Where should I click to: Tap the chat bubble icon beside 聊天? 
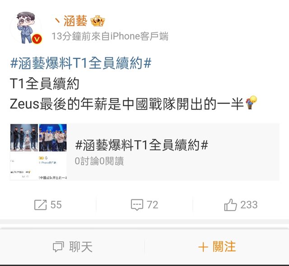[58, 247]
